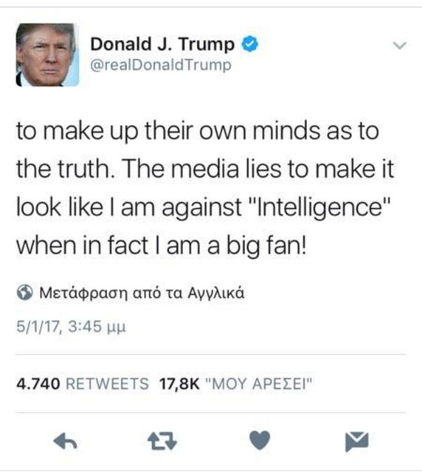Image resolution: width=422 pixels, height=472 pixels.
Task: Like the tweet with the heart icon
Action: tap(260, 440)
